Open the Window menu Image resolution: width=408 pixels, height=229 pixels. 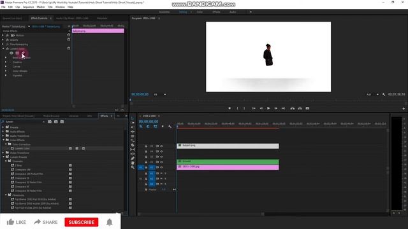point(60,7)
